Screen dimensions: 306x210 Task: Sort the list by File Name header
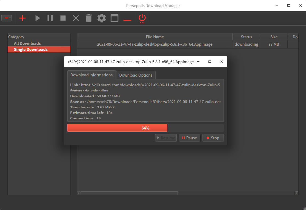click(x=155, y=37)
